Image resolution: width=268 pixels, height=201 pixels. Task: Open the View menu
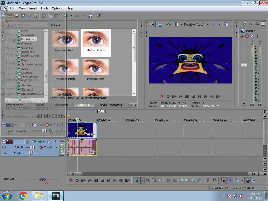click(x=22, y=8)
